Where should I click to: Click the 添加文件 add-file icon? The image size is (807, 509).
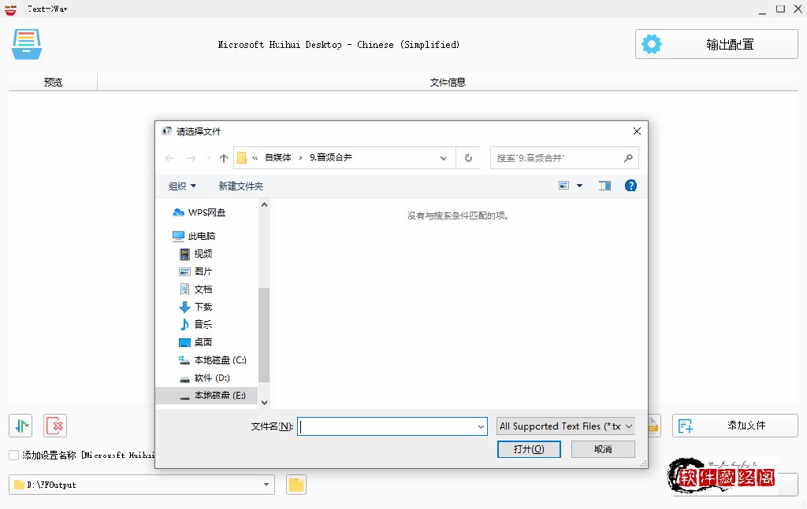coord(685,425)
